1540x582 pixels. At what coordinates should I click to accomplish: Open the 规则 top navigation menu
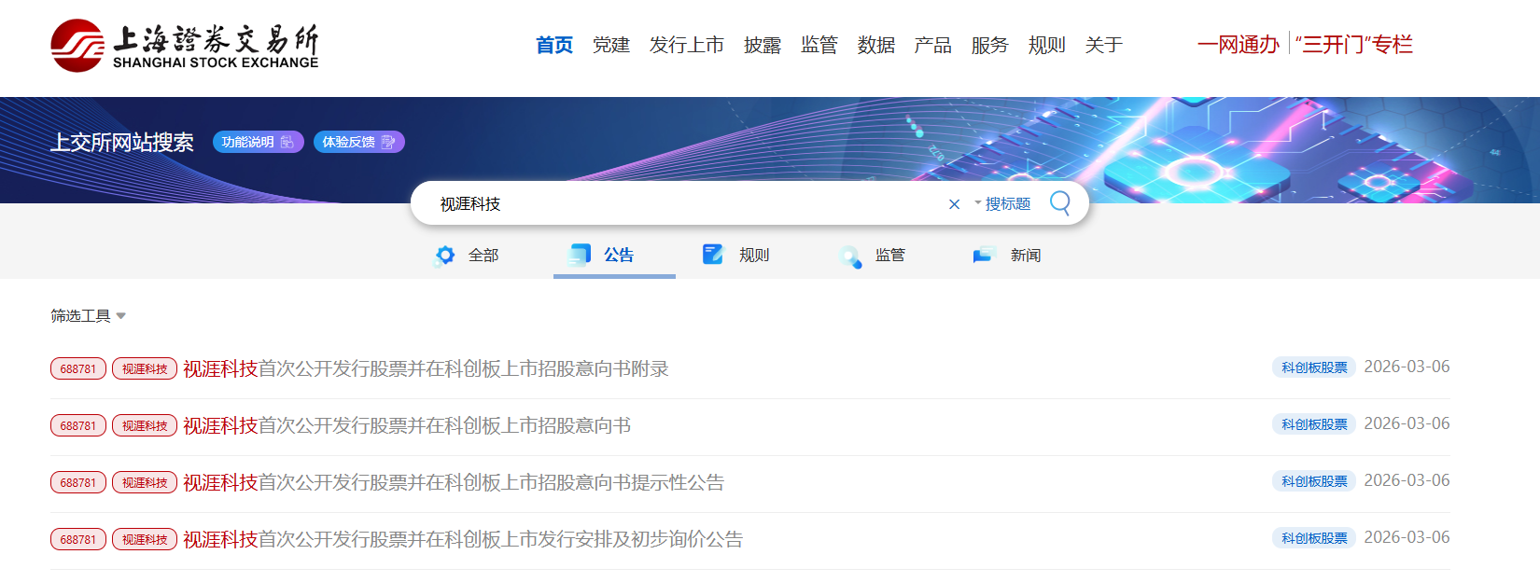pos(1047,45)
